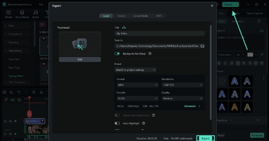Click the AI title generator icon beside Title
The width and height of the screenshot is (269, 141).
click(x=124, y=28)
